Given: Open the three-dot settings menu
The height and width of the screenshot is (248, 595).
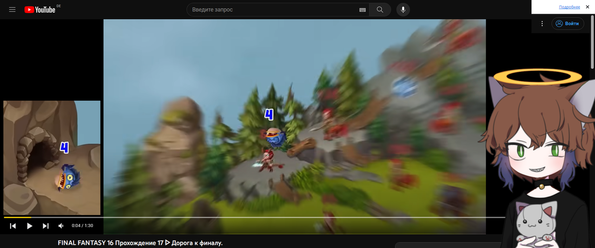Looking at the screenshot, I should (x=542, y=23).
